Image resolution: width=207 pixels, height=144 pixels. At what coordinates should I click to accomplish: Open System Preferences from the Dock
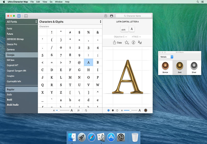click(x=121, y=137)
